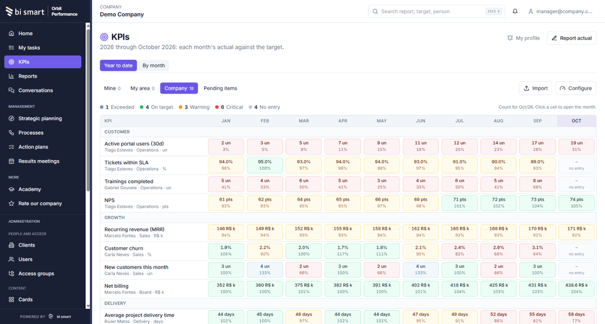This screenshot has height=324, width=605.
Task: Switch to the By month view
Action: pyautogui.click(x=153, y=65)
